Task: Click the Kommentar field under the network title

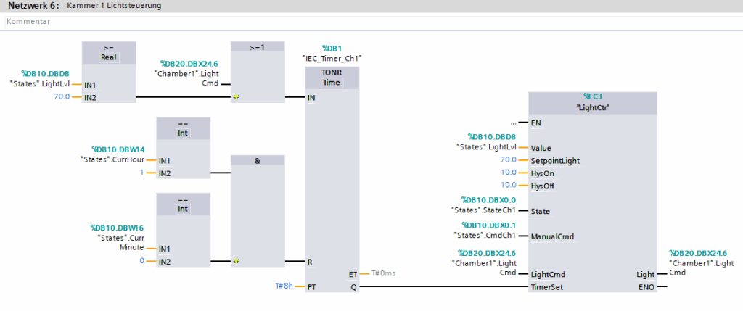Action: coord(29,22)
